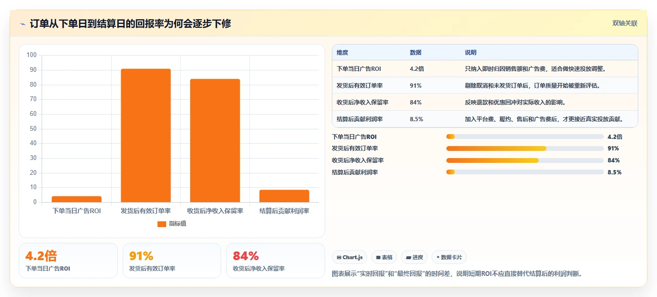657x297 pixels.
Task: Click the x-axis label 结算后贡献利润率
Action: (284, 211)
